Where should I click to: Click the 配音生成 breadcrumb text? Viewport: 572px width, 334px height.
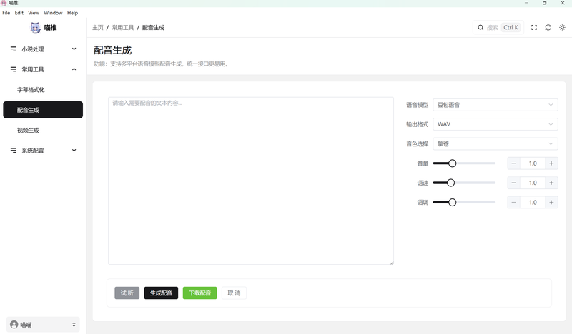153,28
